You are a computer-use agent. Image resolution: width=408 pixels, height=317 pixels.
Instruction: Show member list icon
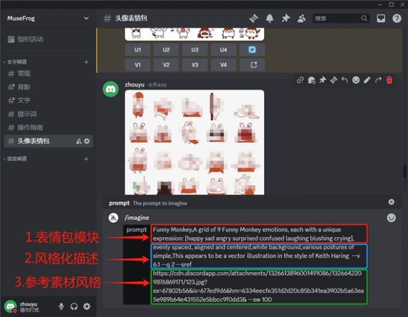(x=301, y=18)
